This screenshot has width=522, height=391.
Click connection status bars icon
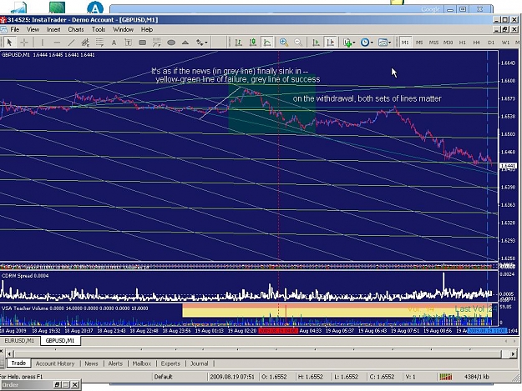click(446, 377)
